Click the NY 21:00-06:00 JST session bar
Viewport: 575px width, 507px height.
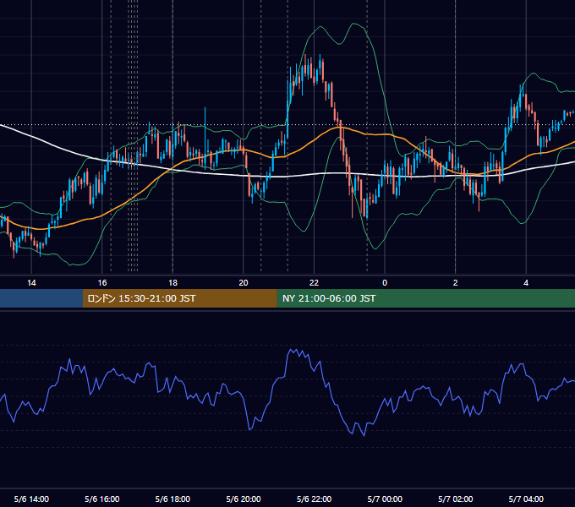(x=425, y=298)
